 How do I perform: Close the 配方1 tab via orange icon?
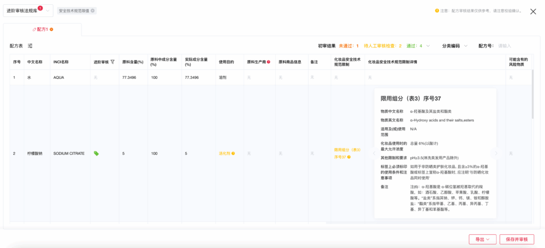52,29
